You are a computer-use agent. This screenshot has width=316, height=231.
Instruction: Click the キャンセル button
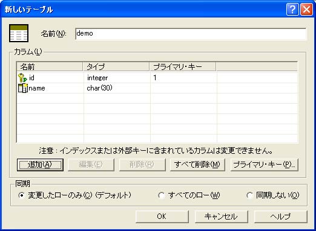[x=221, y=217]
